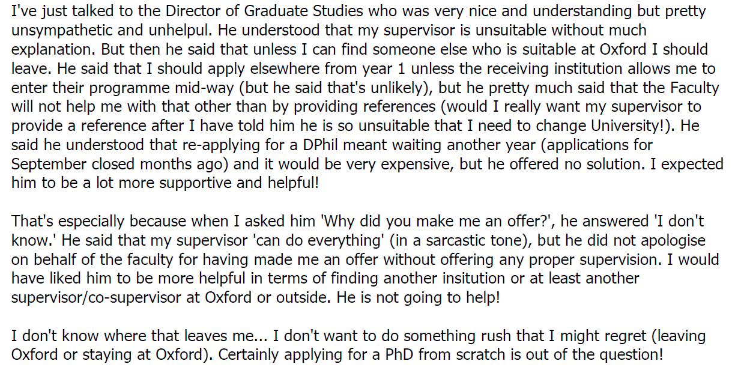This screenshot has height=370, width=735.
Task: Click the word 'programme'
Action: [126, 88]
